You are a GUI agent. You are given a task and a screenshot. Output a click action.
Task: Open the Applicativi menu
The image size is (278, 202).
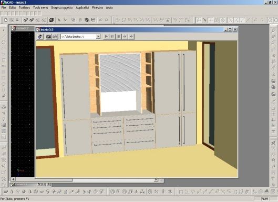pos(83,8)
